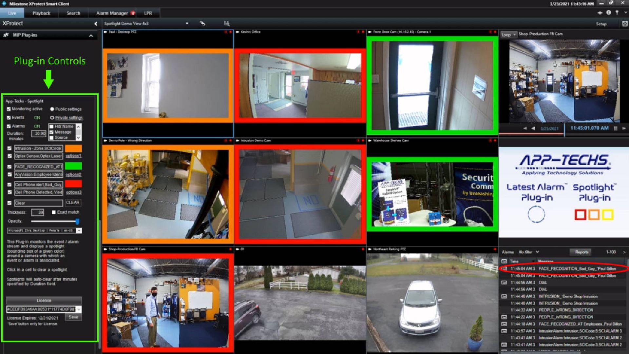
Task: Open the options2 link
Action: click(73, 174)
